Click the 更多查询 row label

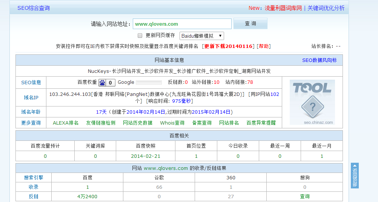31,123
